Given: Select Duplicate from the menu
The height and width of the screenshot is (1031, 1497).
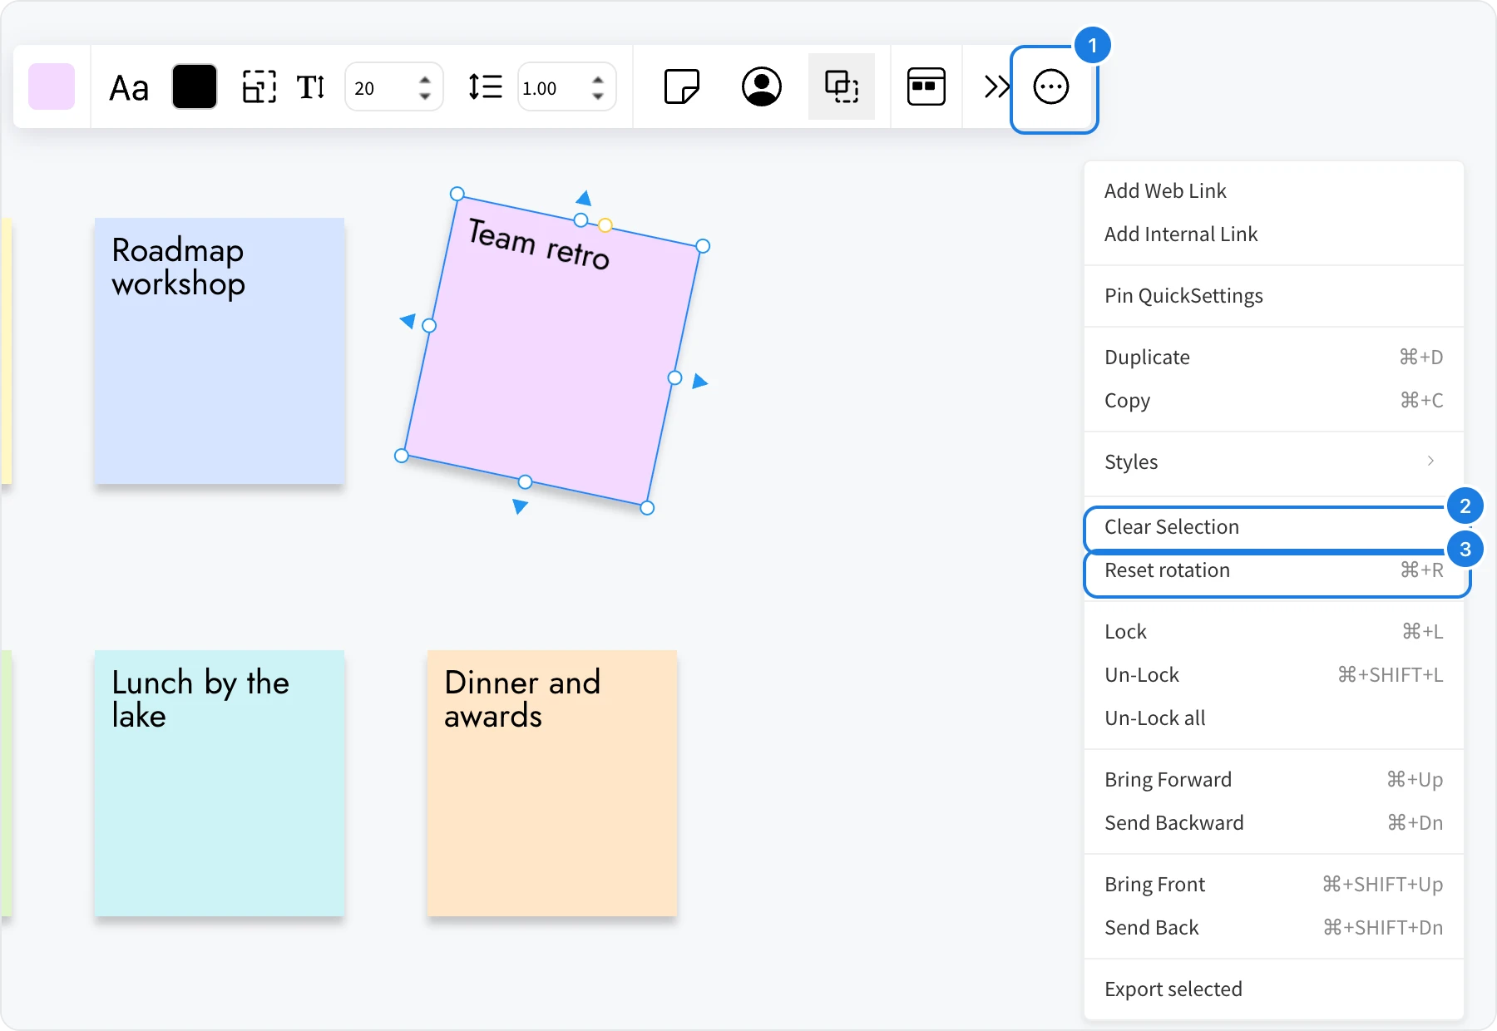Looking at the screenshot, I should (x=1274, y=358).
